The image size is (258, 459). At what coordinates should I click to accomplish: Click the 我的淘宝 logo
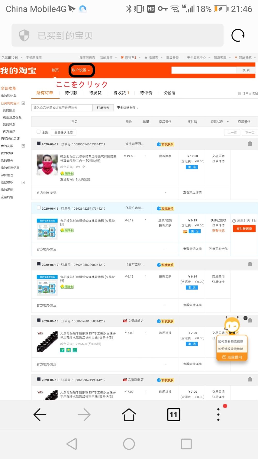[x=18, y=70]
